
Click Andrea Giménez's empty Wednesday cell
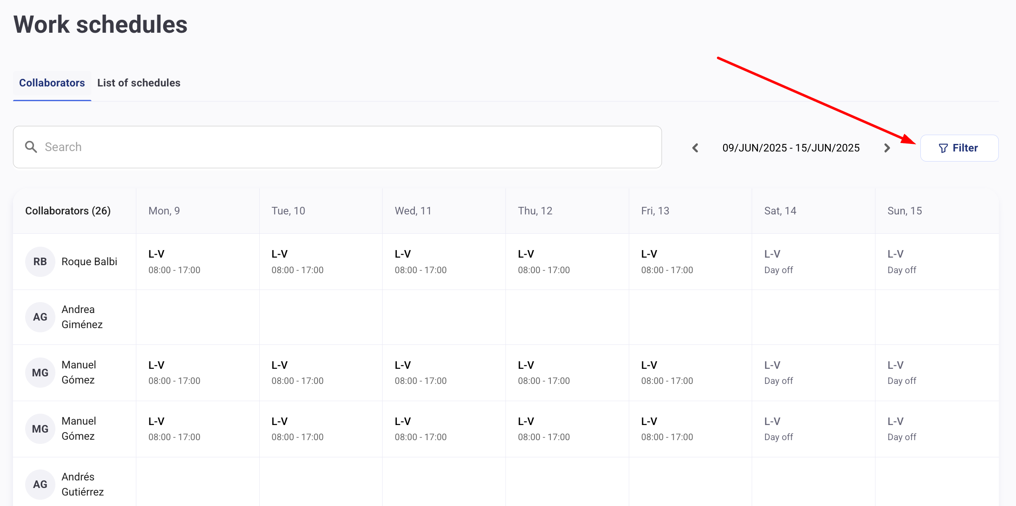443,317
